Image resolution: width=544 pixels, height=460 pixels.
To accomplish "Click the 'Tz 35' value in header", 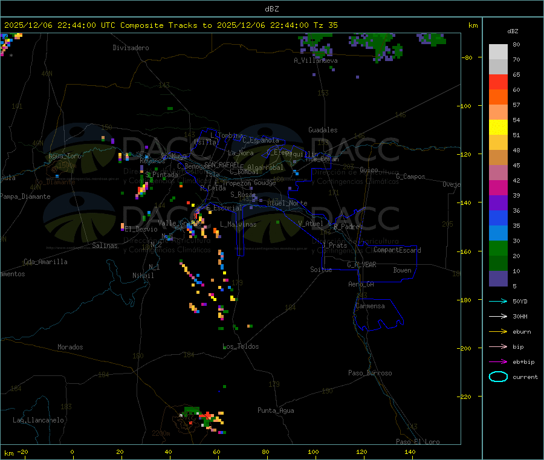I will point(325,25).
